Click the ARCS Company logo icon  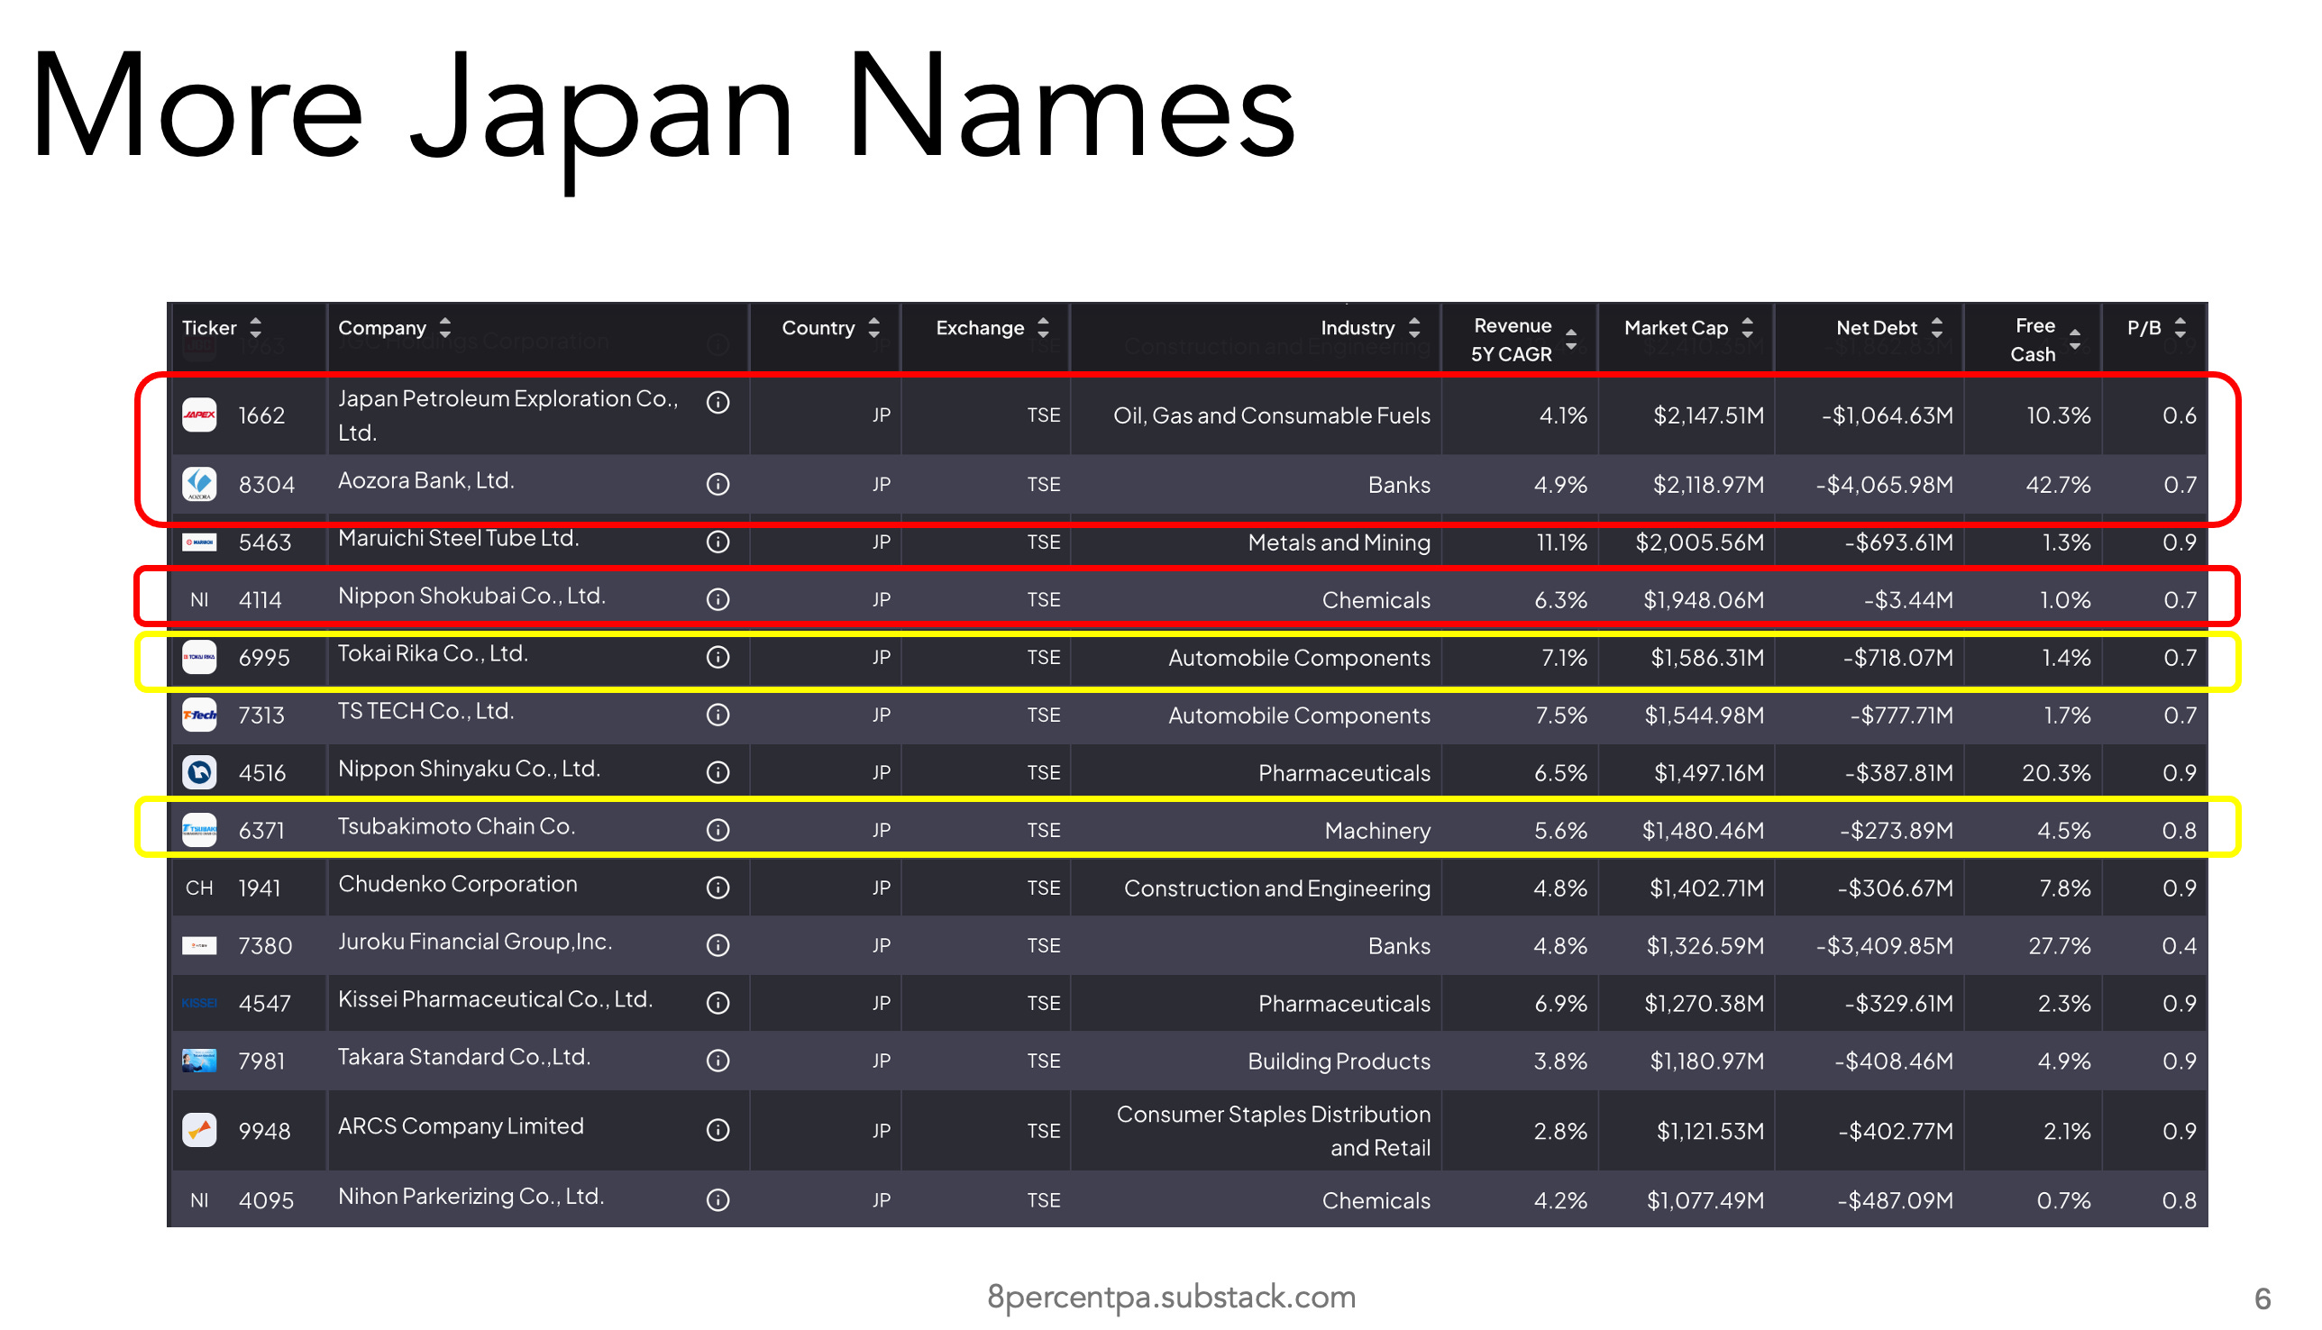tap(199, 1131)
